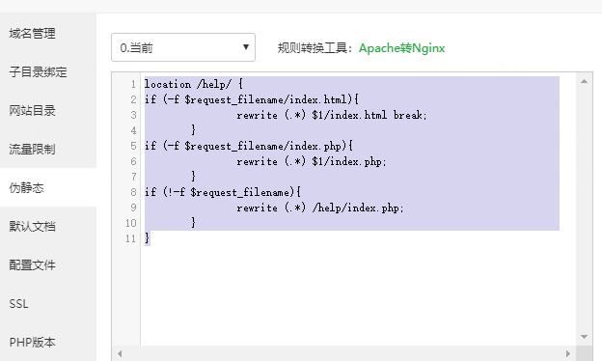Click the editor's scroll up arrow

[584, 81]
